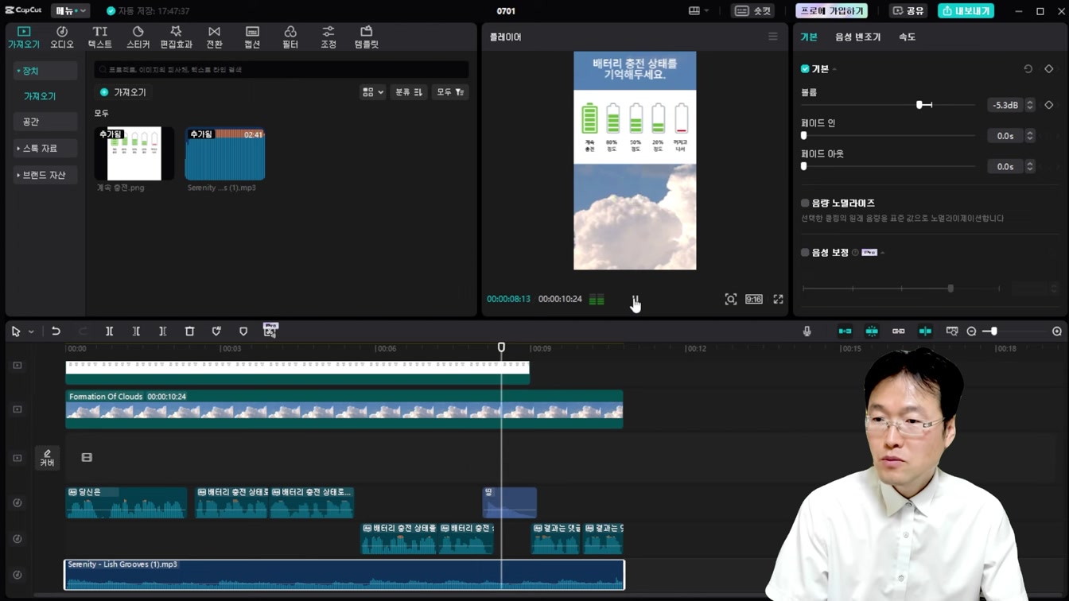Click the microphone record voiceover icon
1069x601 pixels.
(x=807, y=331)
